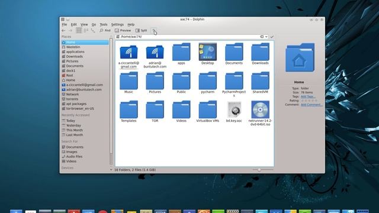Open the Settings menu
The height and width of the screenshot is (213, 379).
(117, 25)
